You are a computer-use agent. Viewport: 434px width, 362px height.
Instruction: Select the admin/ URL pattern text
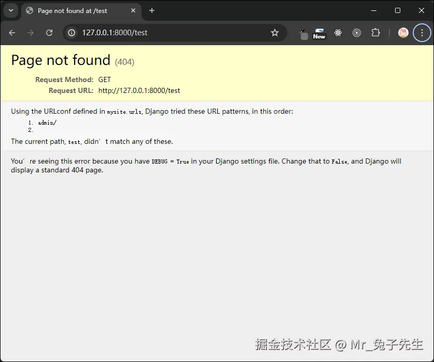47,123
